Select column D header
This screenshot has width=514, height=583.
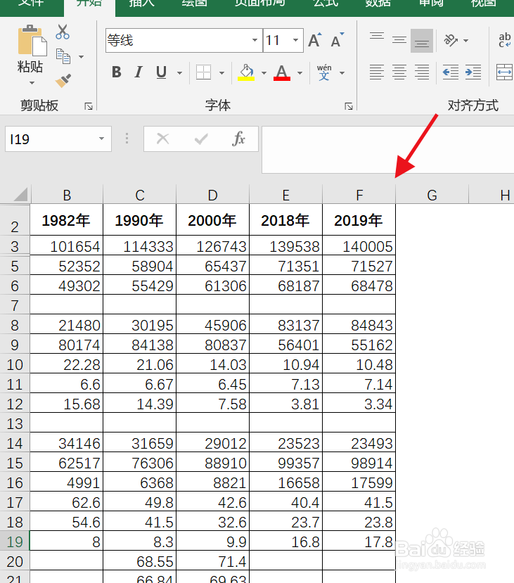[212, 195]
